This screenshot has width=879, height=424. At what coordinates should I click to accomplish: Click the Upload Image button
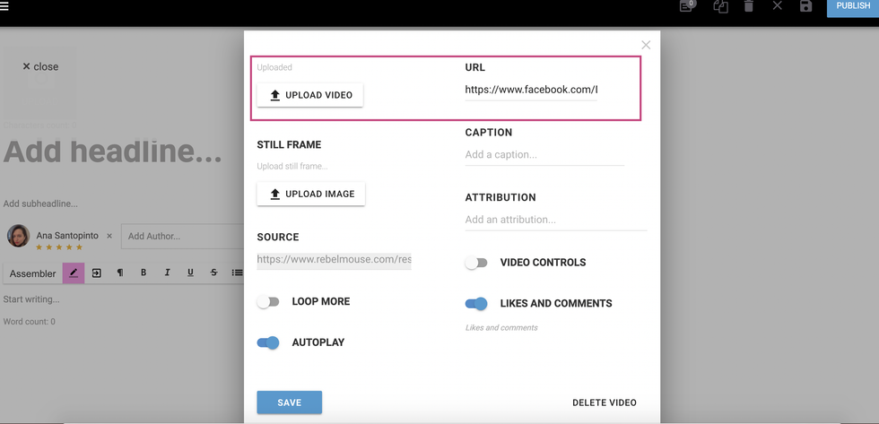point(311,194)
